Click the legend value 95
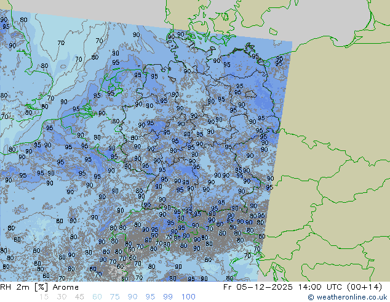390x302 pixels. click(x=150, y=297)
